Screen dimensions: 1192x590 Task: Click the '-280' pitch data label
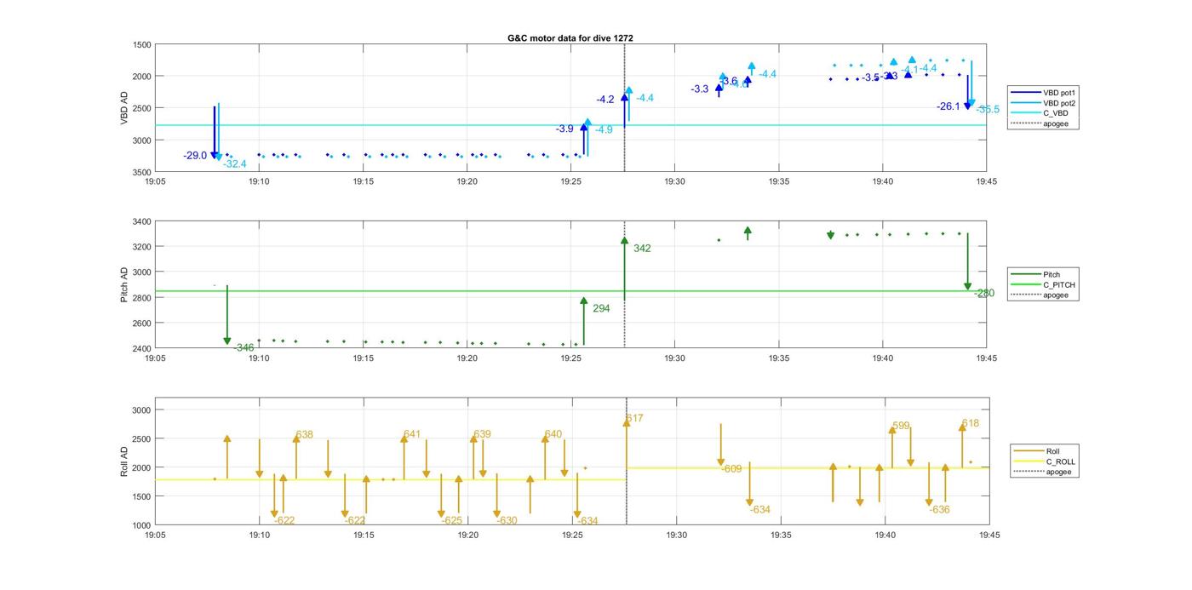(x=984, y=294)
